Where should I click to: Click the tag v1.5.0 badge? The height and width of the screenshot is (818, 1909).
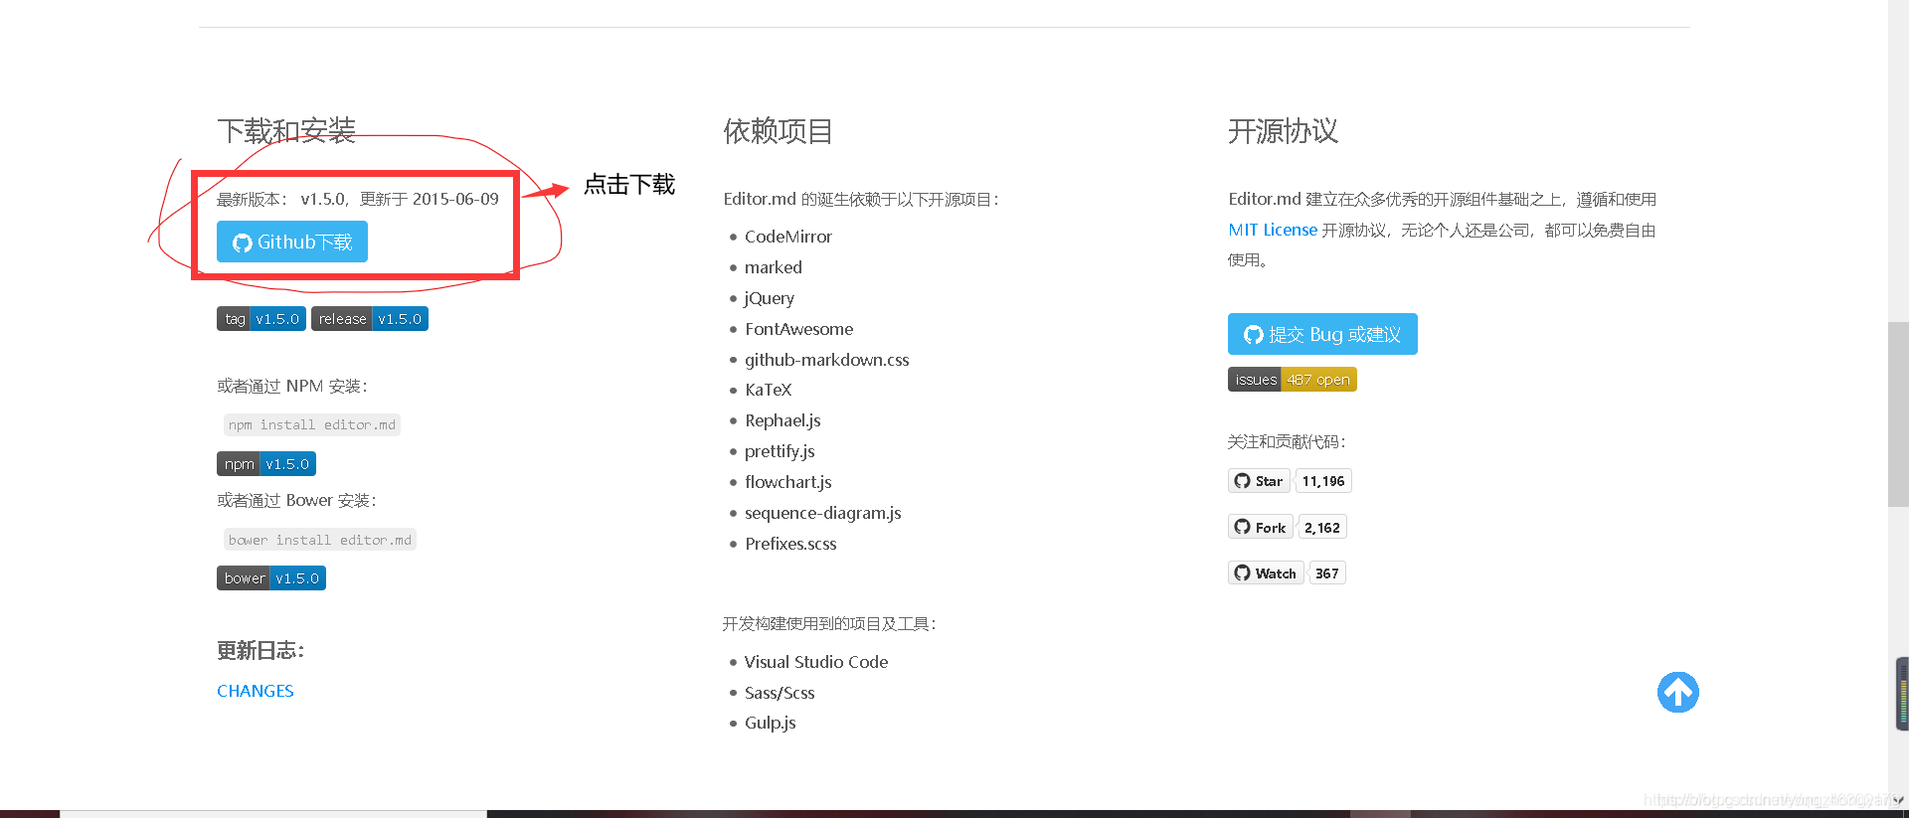[261, 319]
